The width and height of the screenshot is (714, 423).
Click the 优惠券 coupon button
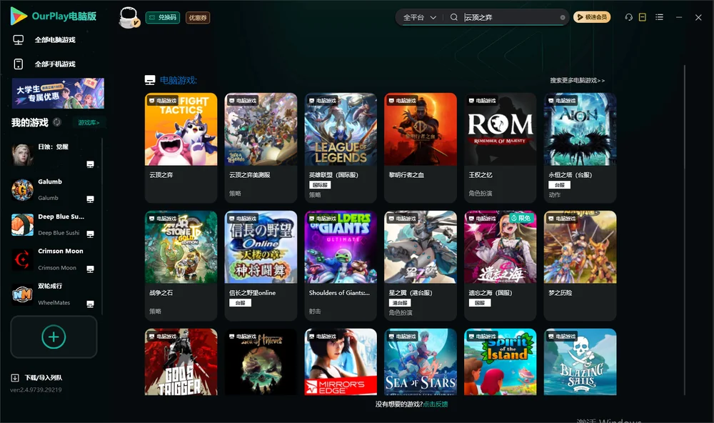tap(198, 17)
